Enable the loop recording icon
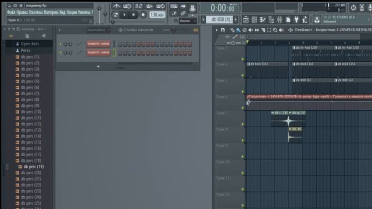Image resolution: width=372 pixels, height=209 pixels. tap(160, 6)
